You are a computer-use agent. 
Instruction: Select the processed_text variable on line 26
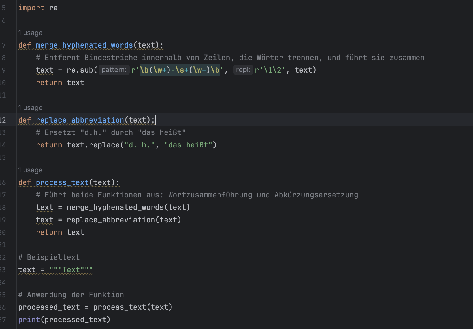[x=49, y=307]
